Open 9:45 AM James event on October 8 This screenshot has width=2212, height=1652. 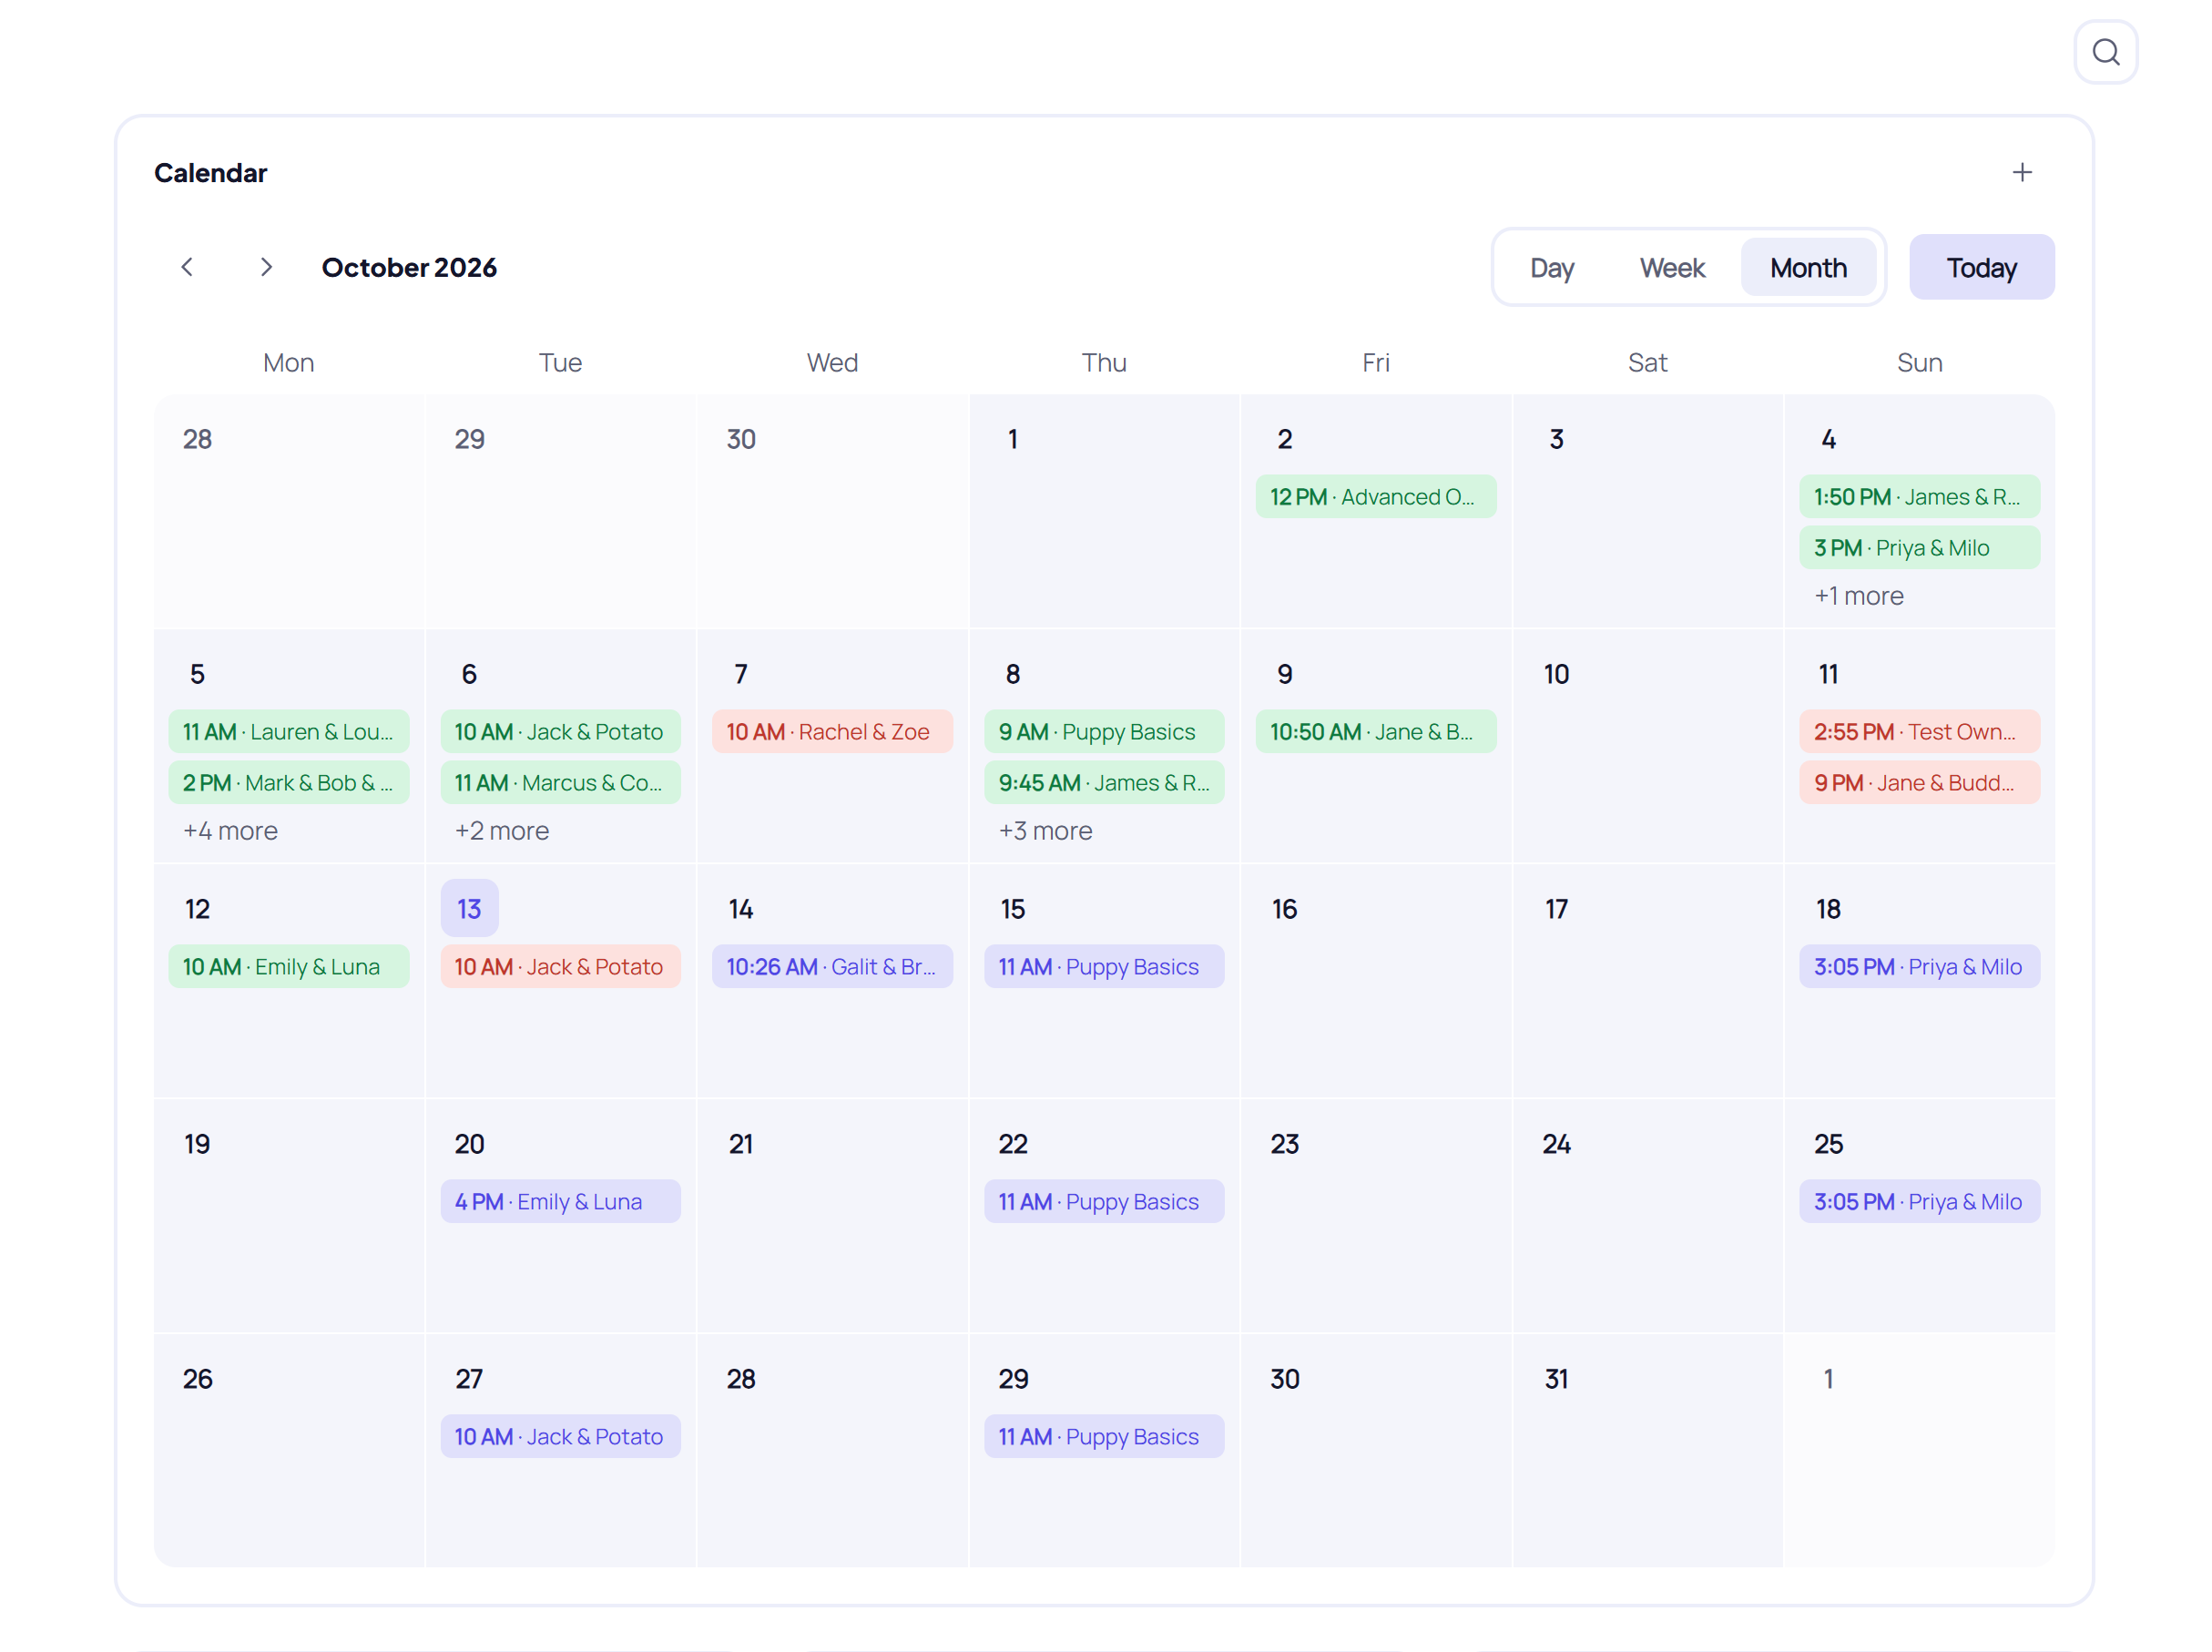(1104, 783)
